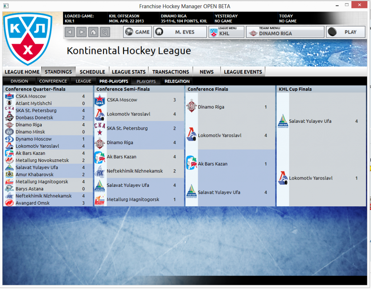
Task: Click SKA St. Petersburg logo in Semi-finals
Action: click(x=100, y=129)
